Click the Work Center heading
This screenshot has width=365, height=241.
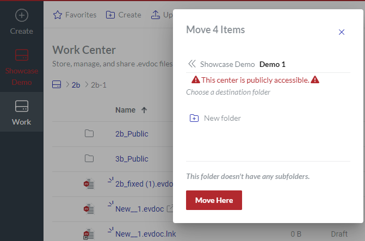84,50
